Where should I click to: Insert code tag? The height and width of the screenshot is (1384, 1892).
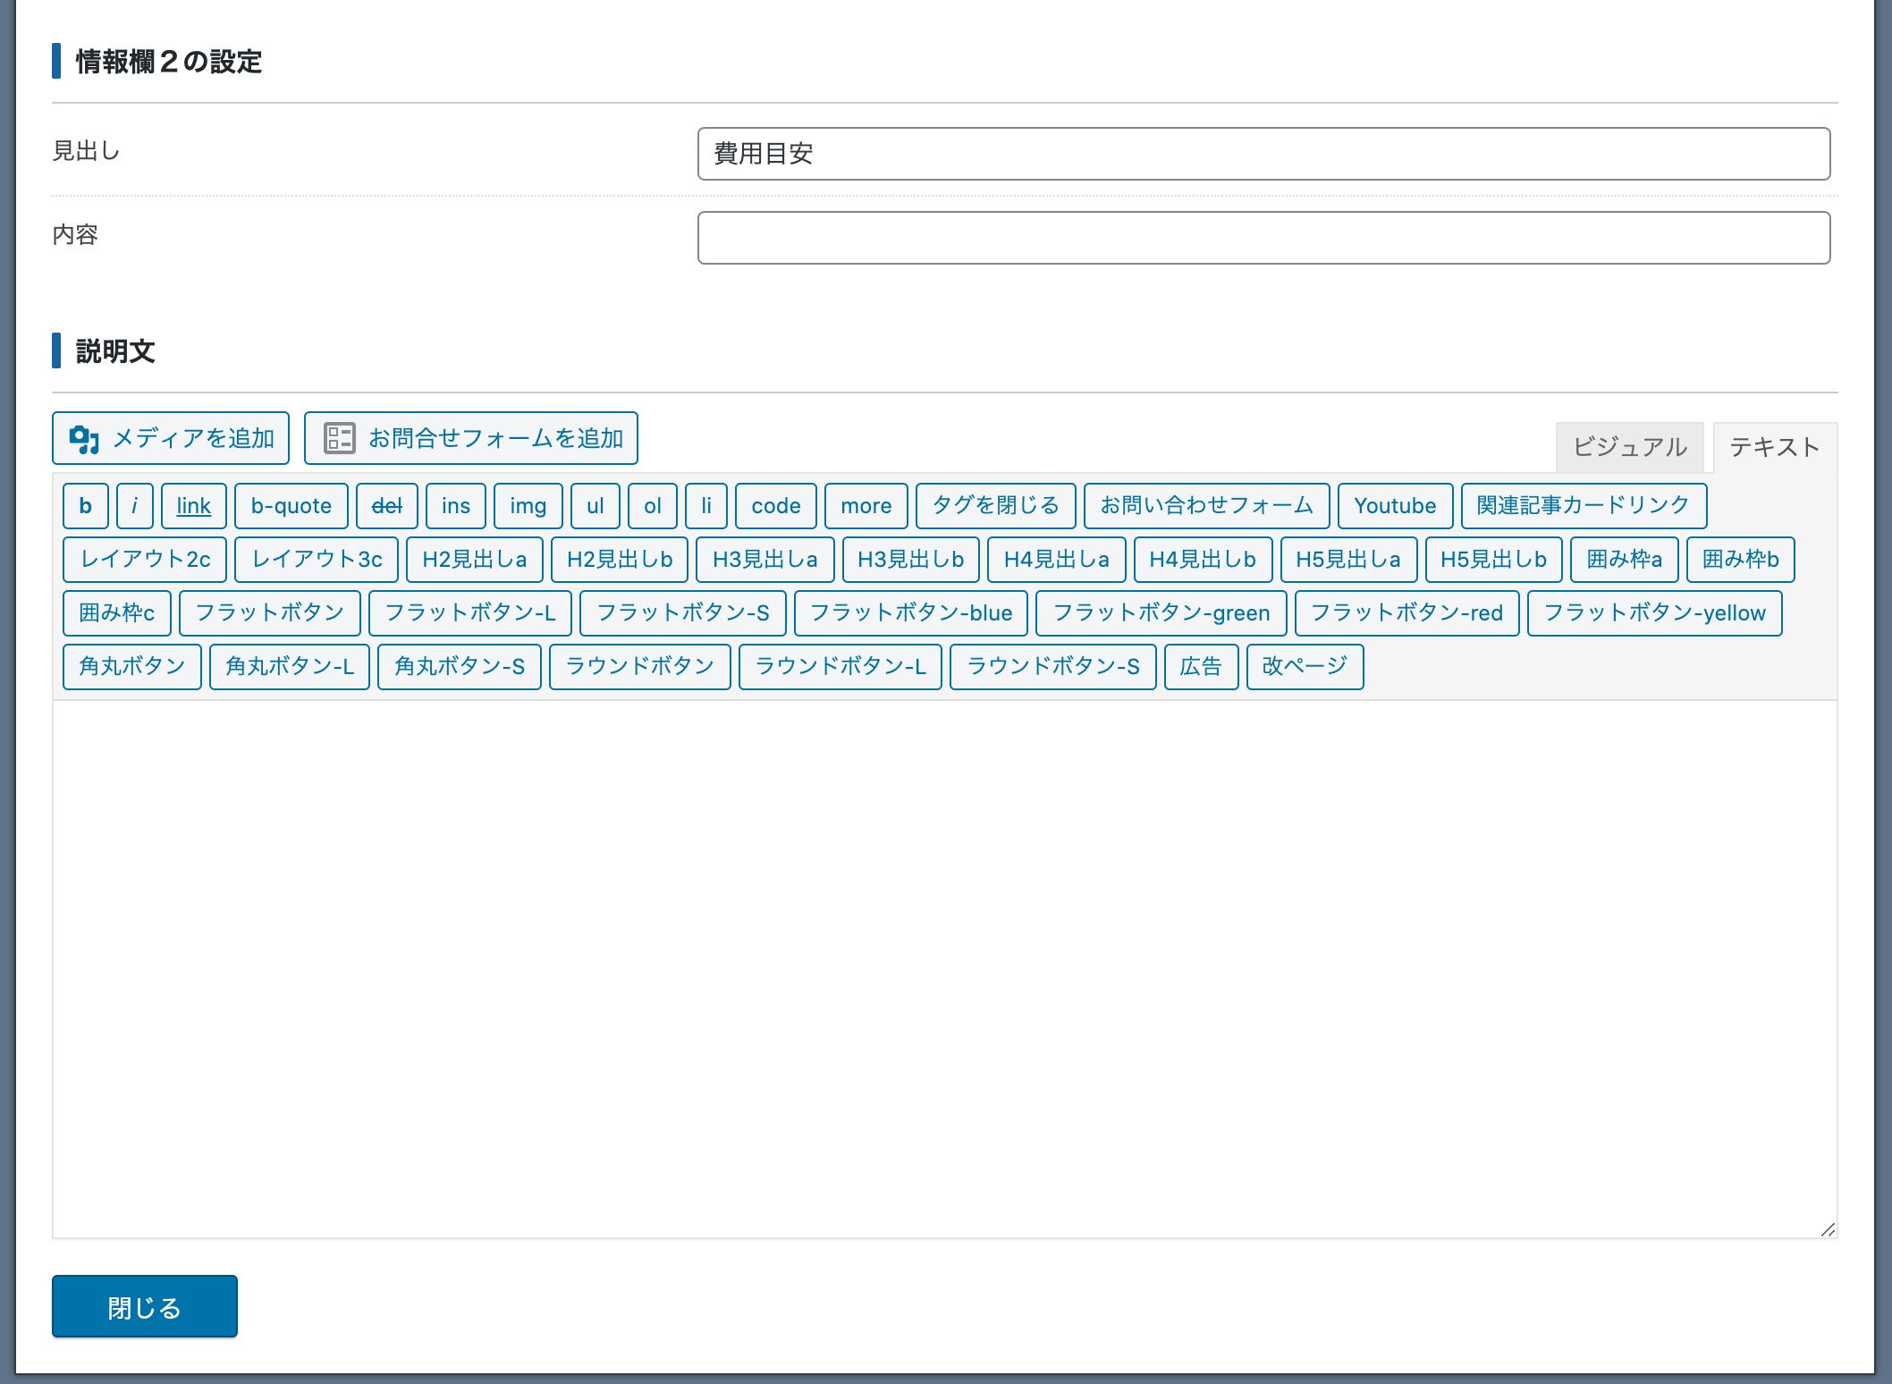pos(776,506)
